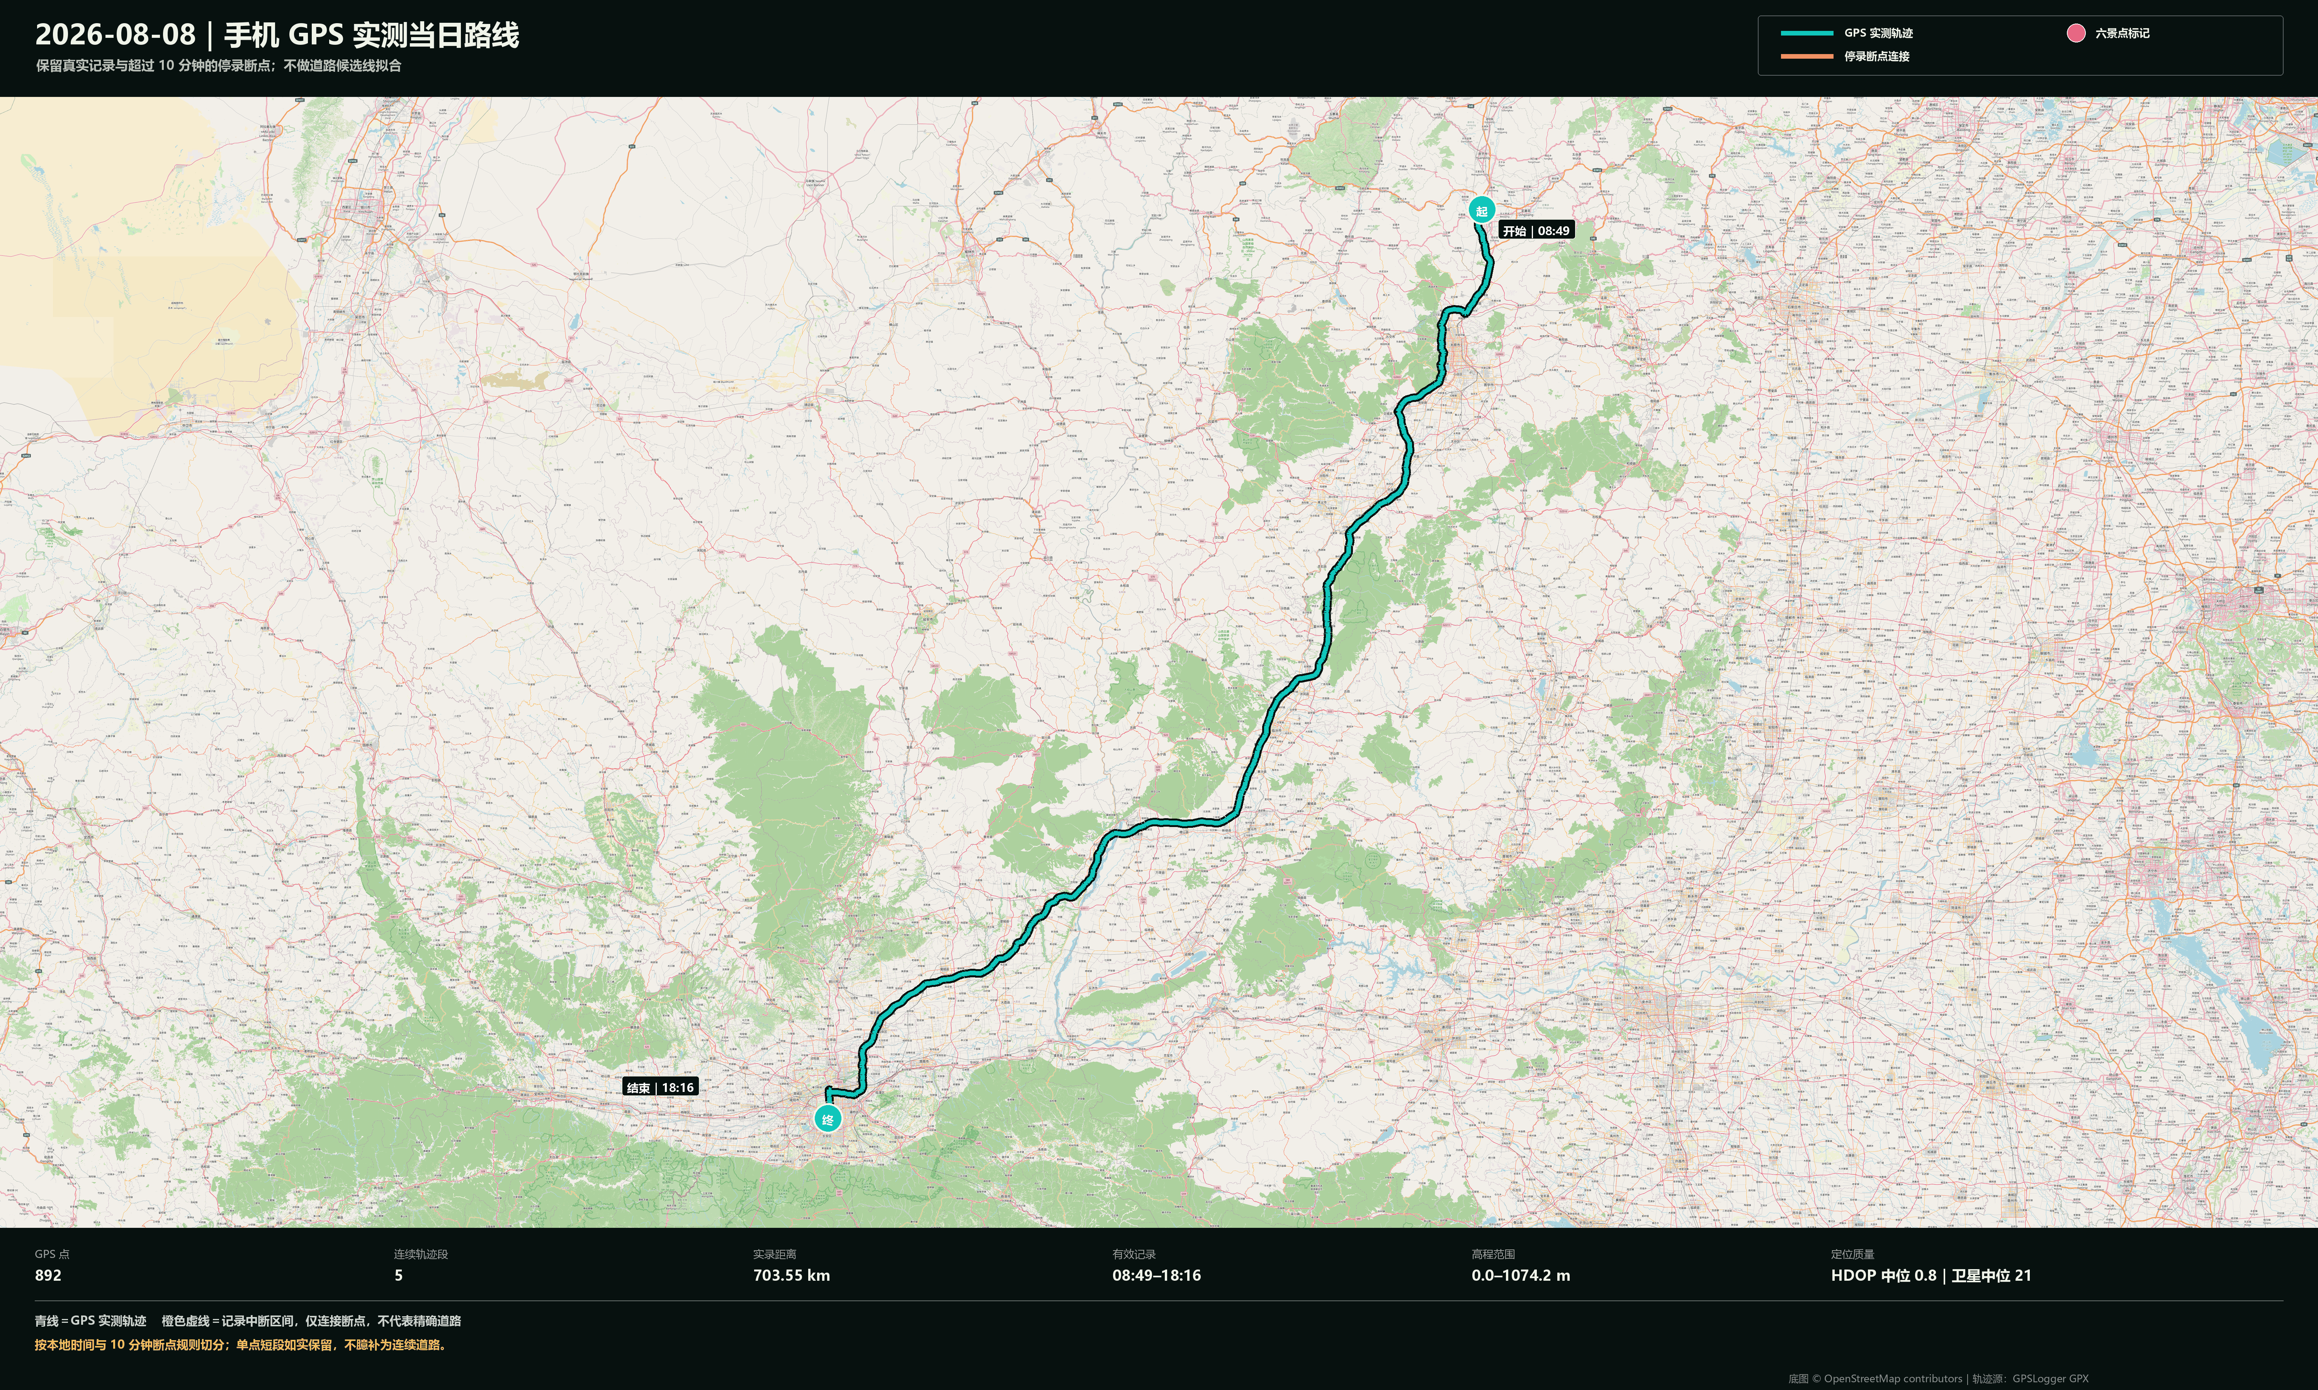The width and height of the screenshot is (2318, 1390).
Task: Click the "定位质量" stat heading
Action: point(1852,1254)
